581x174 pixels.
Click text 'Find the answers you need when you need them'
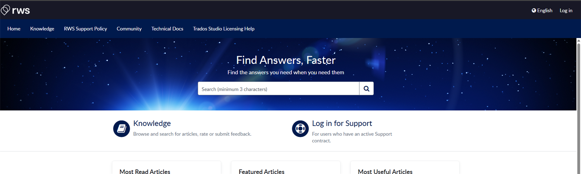(x=286, y=72)
